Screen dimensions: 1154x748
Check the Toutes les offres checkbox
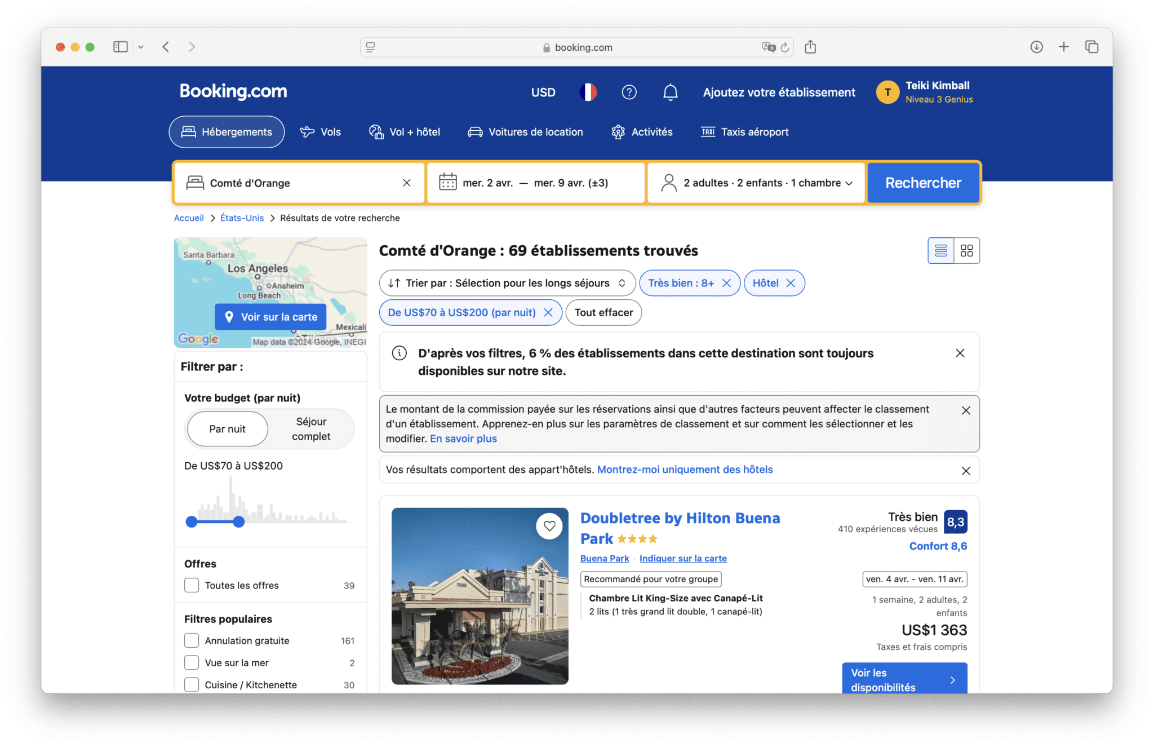pos(192,585)
